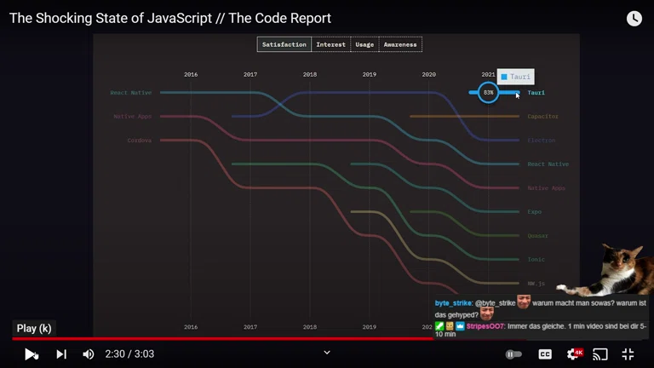Switch to the Interest tab
Screen dimensions: 654x368
point(331,44)
